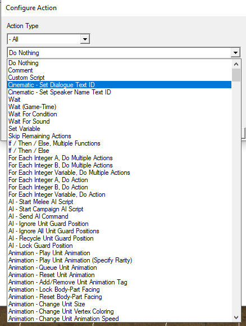Viewport: 246px width, 326px height.
Task: Choose 'AI - Start Campaign AI Script'
Action: [120, 209]
